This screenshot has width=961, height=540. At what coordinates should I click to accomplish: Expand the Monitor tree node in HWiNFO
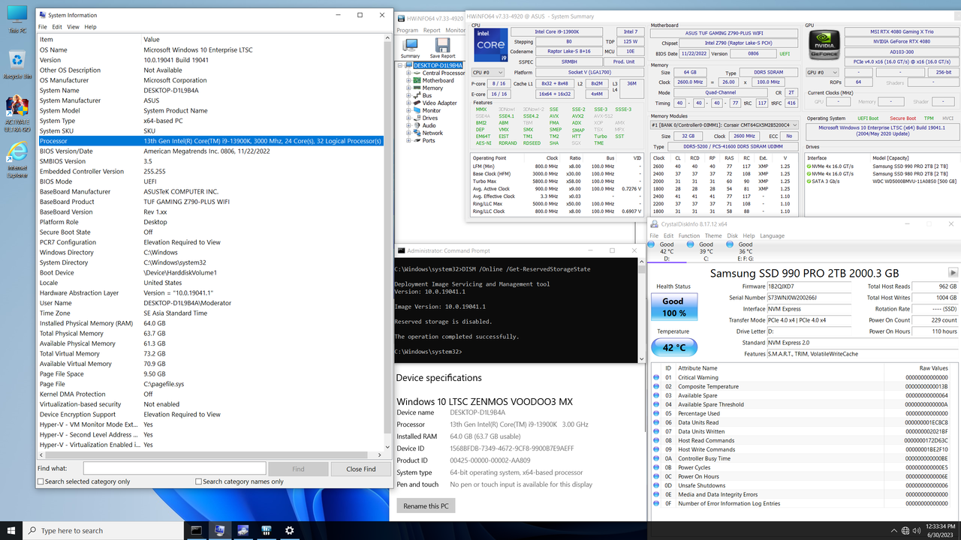(409, 110)
